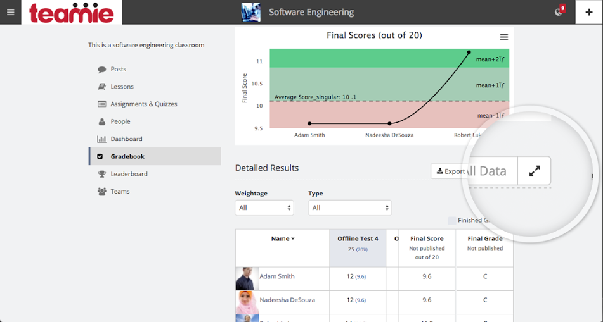Click the Export All Data button

[x=474, y=171]
